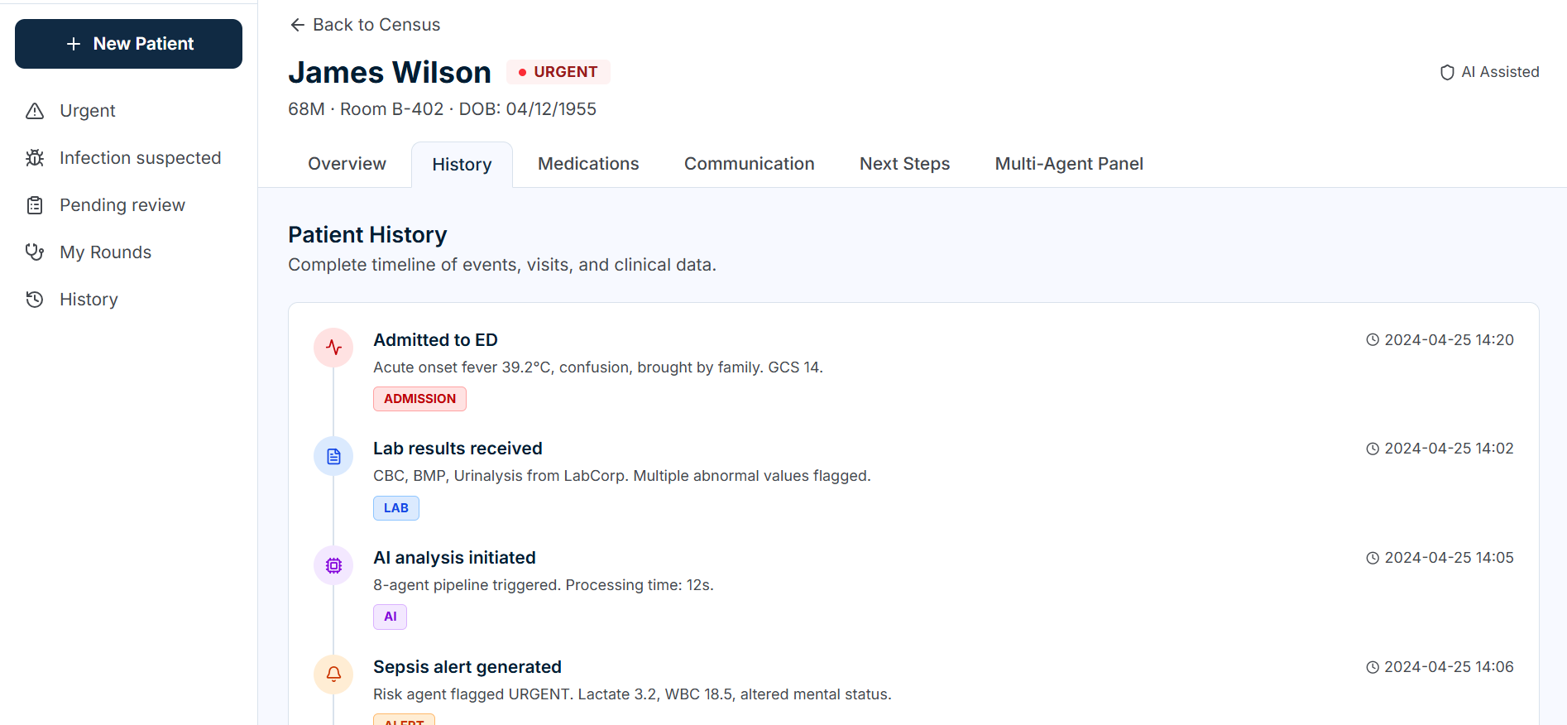This screenshot has width=1567, height=725.
Task: Click the ADMISSION tag badge
Action: point(419,399)
